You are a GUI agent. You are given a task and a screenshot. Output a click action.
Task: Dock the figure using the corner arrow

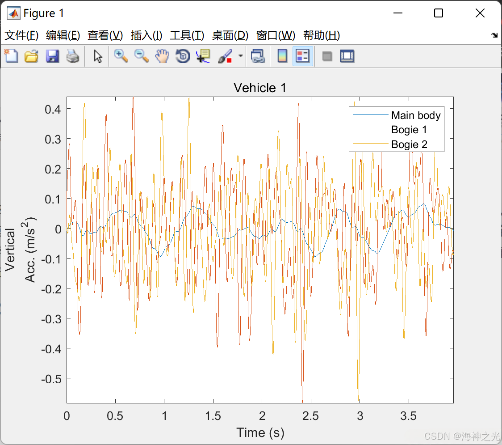pos(494,35)
